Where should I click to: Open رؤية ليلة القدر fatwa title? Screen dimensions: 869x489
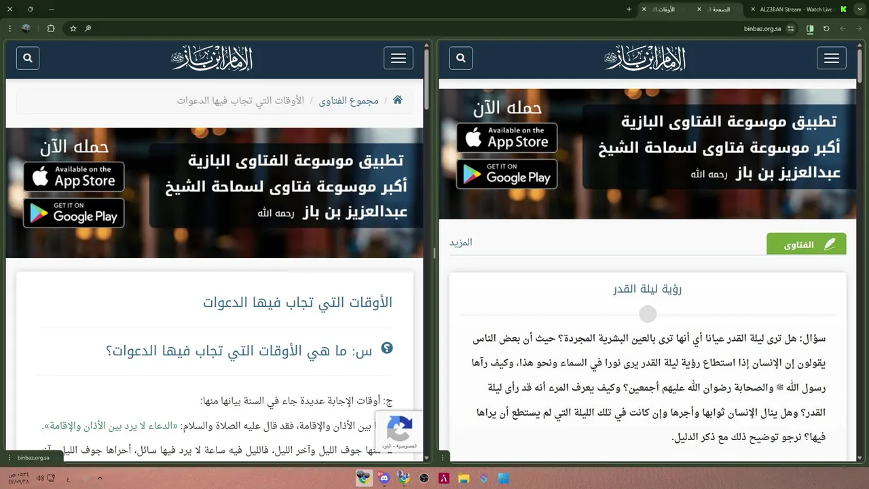pyautogui.click(x=648, y=289)
